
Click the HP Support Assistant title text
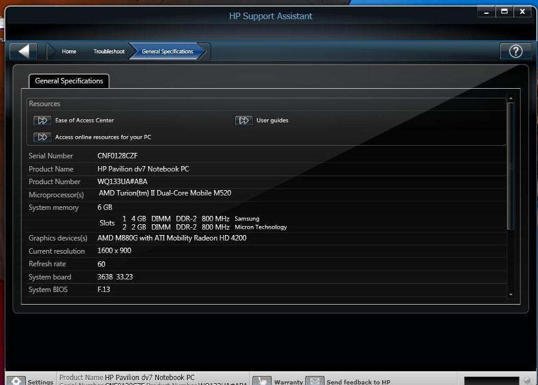tap(270, 16)
